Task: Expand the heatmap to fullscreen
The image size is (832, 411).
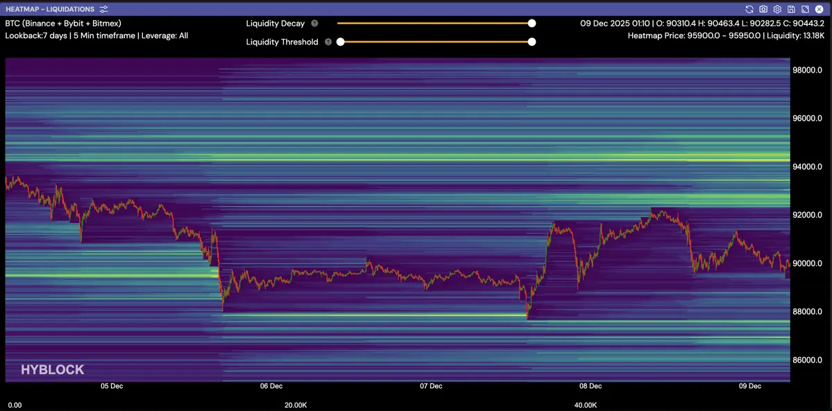Action: click(x=805, y=9)
